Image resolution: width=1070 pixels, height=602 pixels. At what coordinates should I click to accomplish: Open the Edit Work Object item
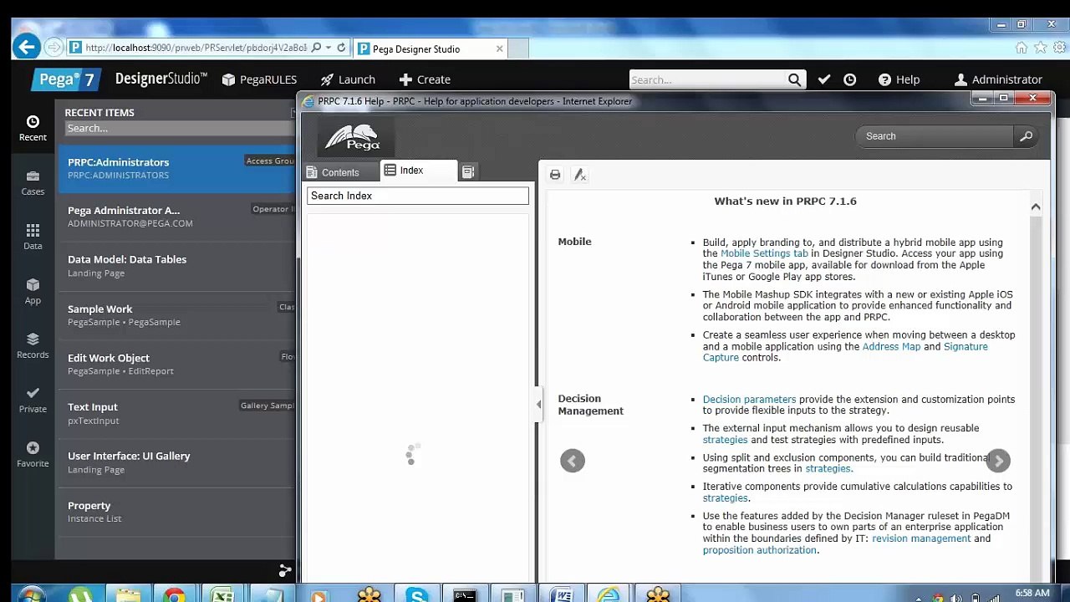(x=176, y=364)
